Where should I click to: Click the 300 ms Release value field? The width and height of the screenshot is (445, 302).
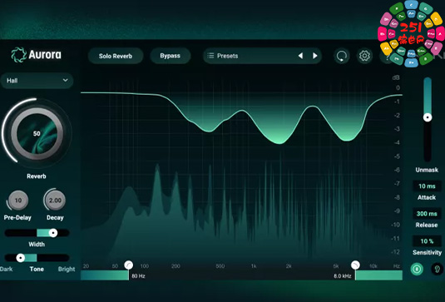427,214
